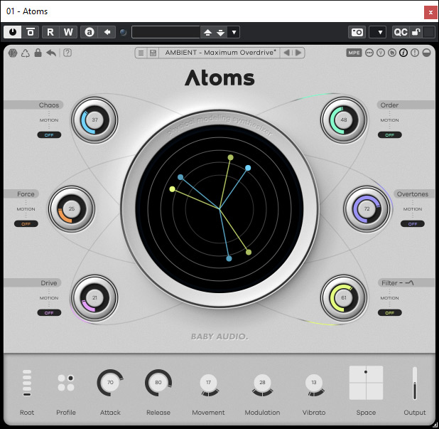
Task: Select next preset with right arrow
Action: [298, 53]
